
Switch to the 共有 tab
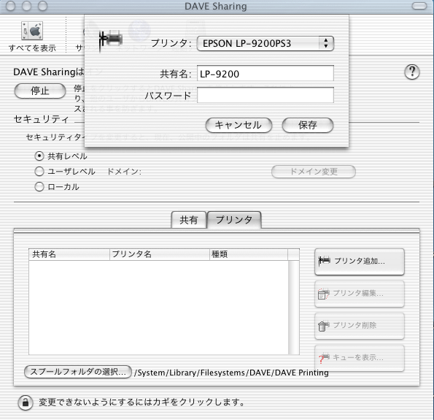coord(189,220)
